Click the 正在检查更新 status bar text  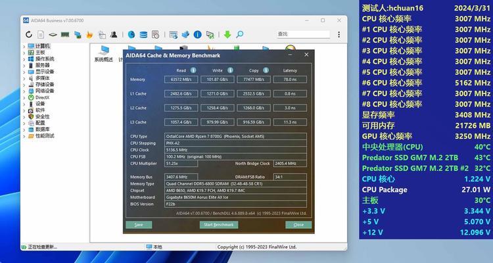pos(43,247)
